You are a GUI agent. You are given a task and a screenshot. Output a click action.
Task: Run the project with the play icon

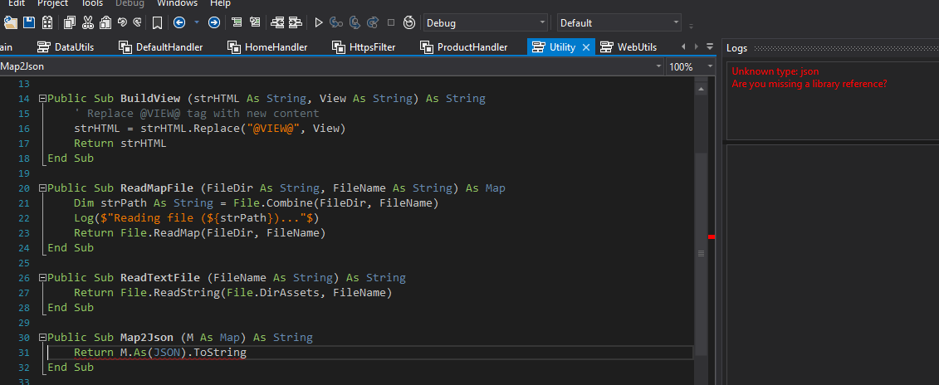point(319,22)
